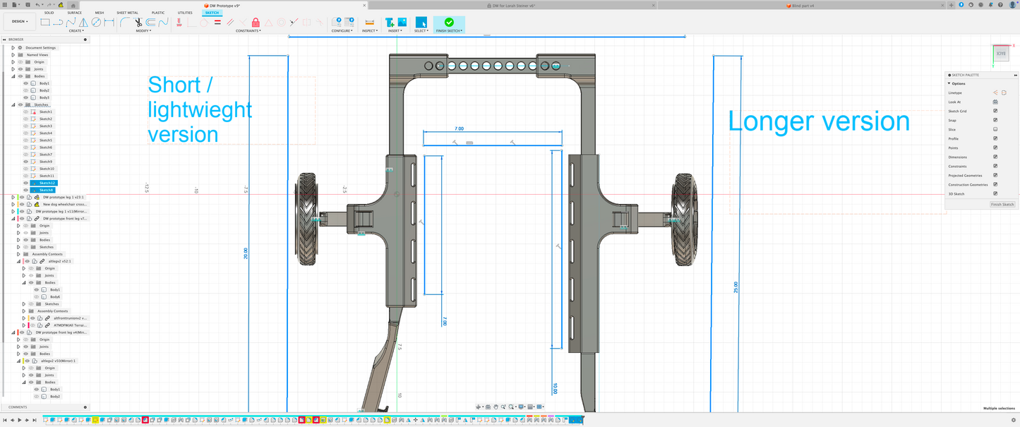This screenshot has width=1020, height=427.
Task: Click the Measure tool under Inspect
Action: click(369, 23)
